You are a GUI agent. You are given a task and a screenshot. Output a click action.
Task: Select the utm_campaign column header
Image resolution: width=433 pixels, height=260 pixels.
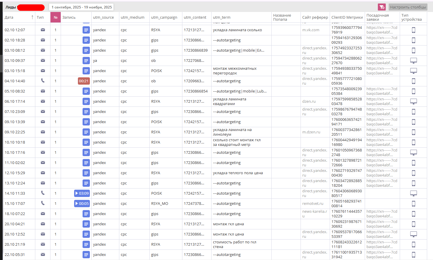point(164,18)
